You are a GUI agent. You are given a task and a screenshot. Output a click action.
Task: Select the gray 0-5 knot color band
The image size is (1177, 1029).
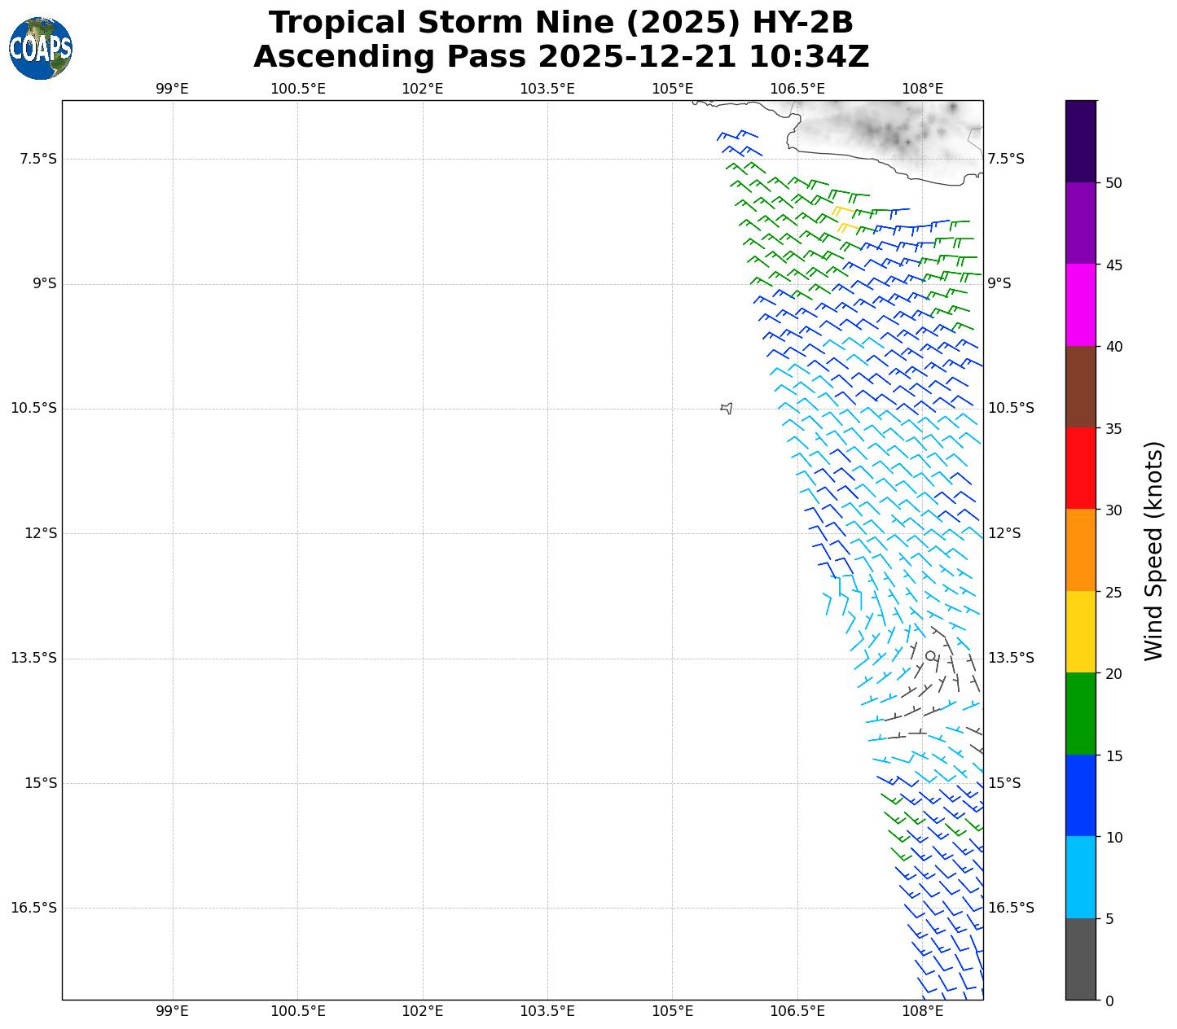pos(1081,959)
